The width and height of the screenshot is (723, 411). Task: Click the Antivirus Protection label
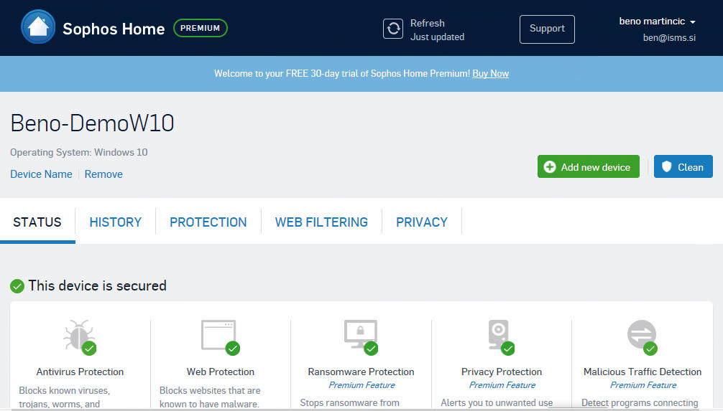80,372
